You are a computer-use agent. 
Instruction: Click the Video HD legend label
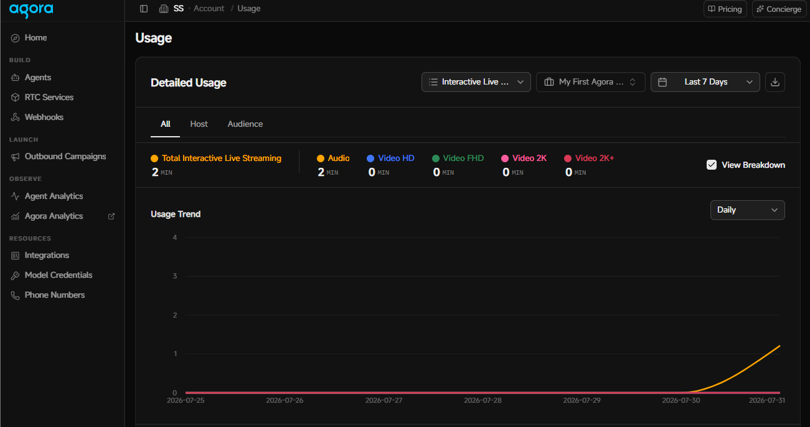396,158
